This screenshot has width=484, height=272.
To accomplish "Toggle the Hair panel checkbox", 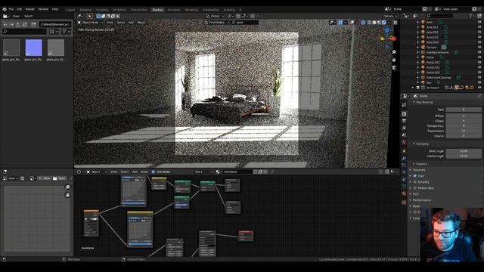I will tap(415, 176).
